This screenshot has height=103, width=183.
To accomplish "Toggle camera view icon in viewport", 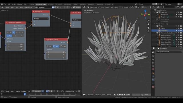I will click(x=148, y=28).
